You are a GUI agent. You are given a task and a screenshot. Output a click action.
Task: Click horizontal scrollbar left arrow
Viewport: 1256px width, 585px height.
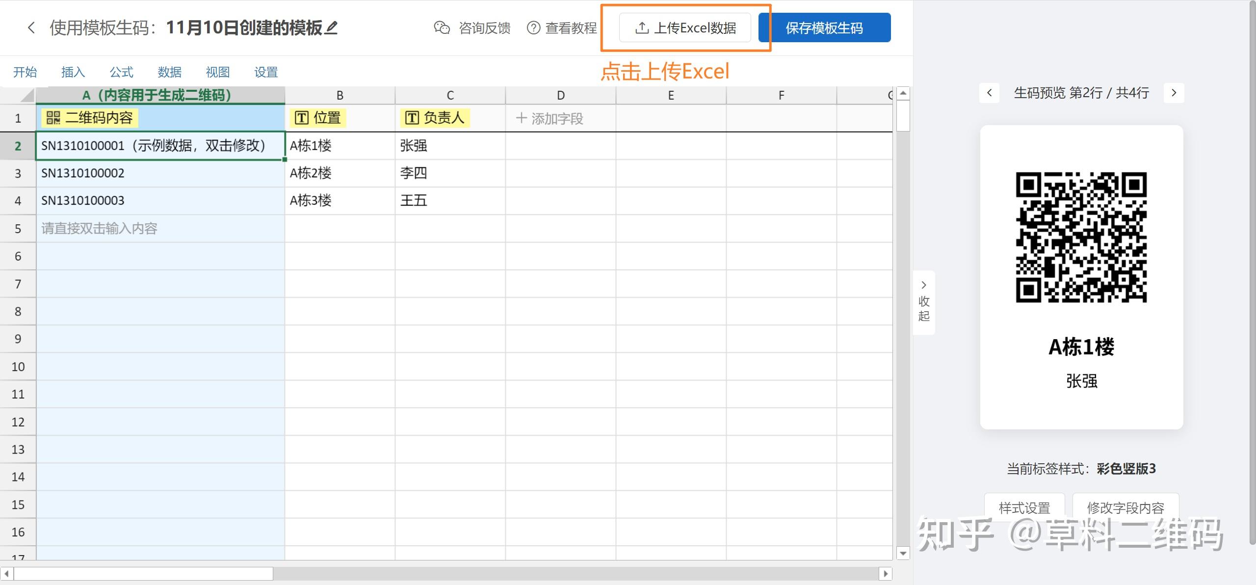click(x=6, y=573)
